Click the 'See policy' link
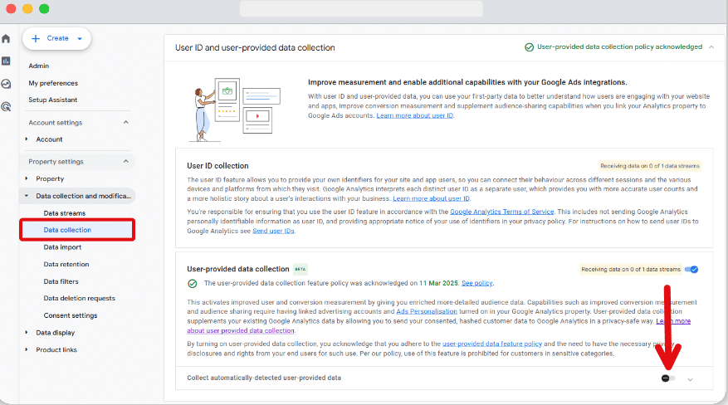Screen dimensions: 728x405 476,283
